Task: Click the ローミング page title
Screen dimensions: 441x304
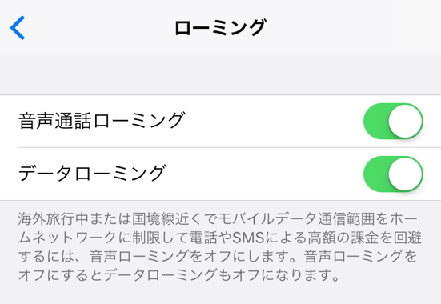Action: tap(220, 27)
